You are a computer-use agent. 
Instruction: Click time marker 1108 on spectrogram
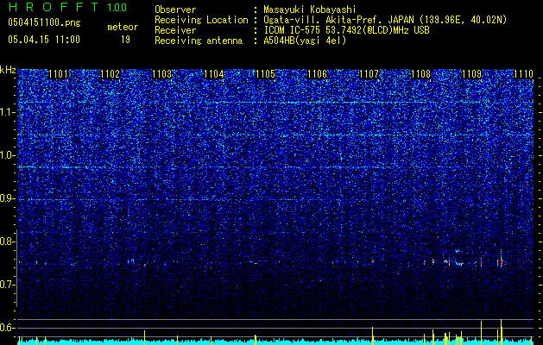(x=420, y=74)
